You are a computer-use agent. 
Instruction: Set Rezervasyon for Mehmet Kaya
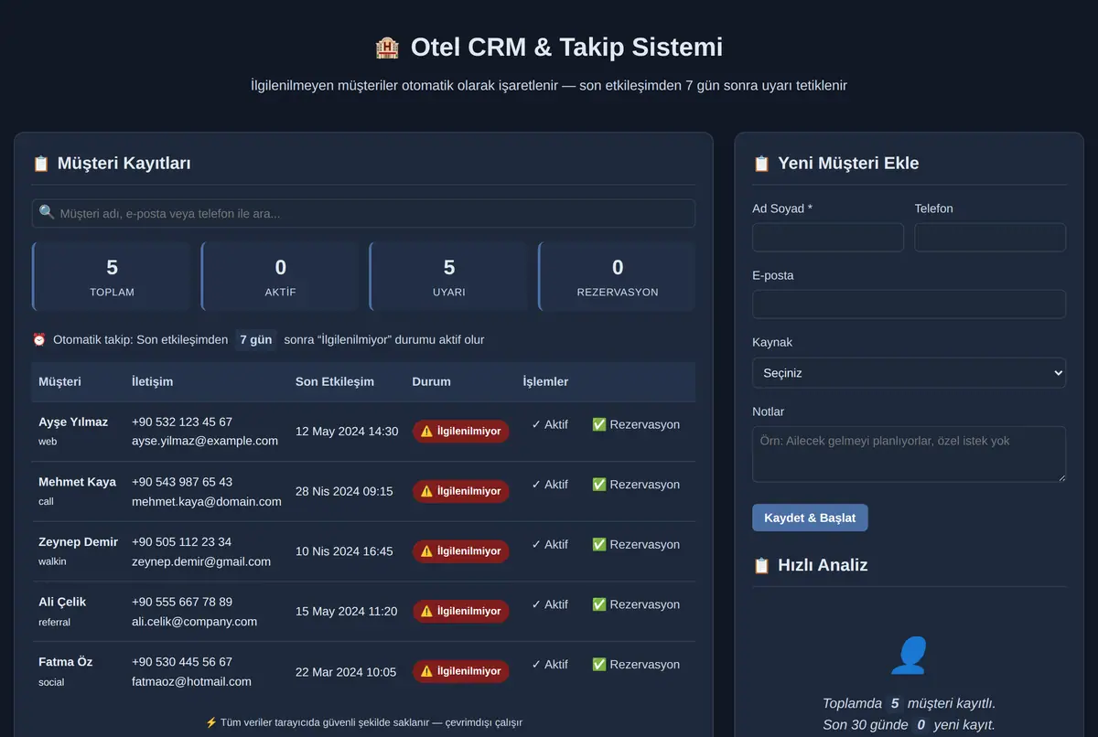point(636,485)
